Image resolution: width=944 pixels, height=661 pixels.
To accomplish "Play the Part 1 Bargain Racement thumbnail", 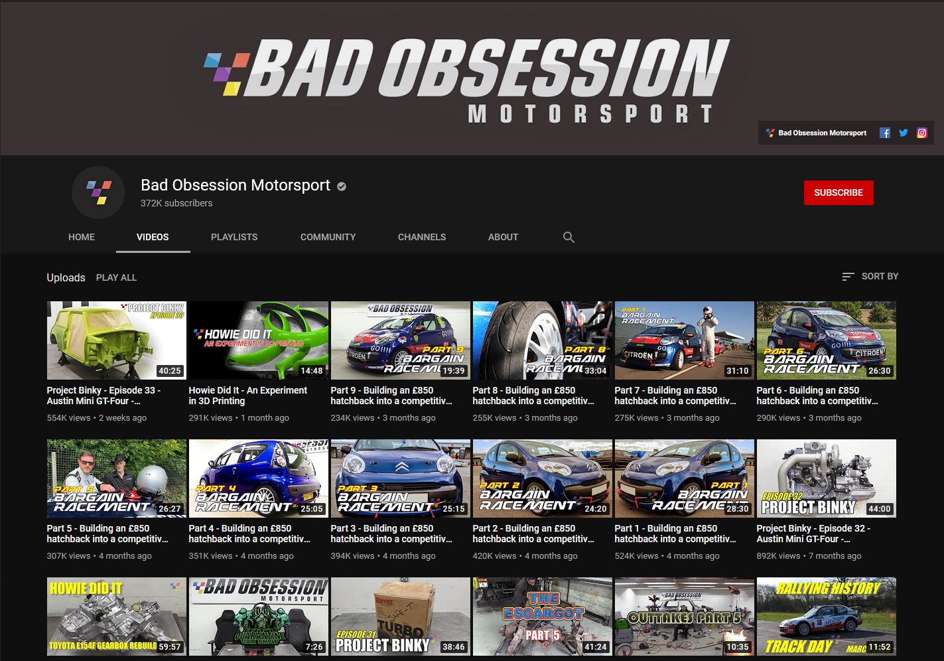I will click(x=684, y=478).
